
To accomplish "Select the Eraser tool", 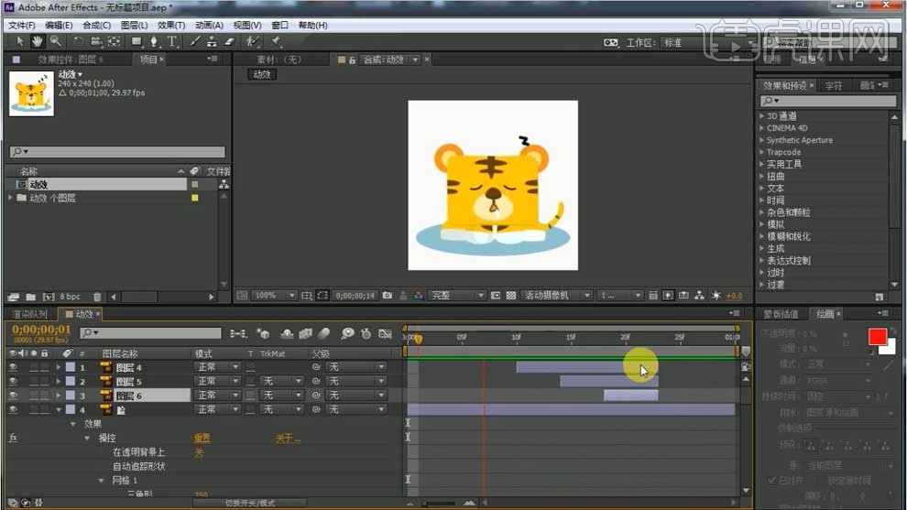I will [x=229, y=41].
